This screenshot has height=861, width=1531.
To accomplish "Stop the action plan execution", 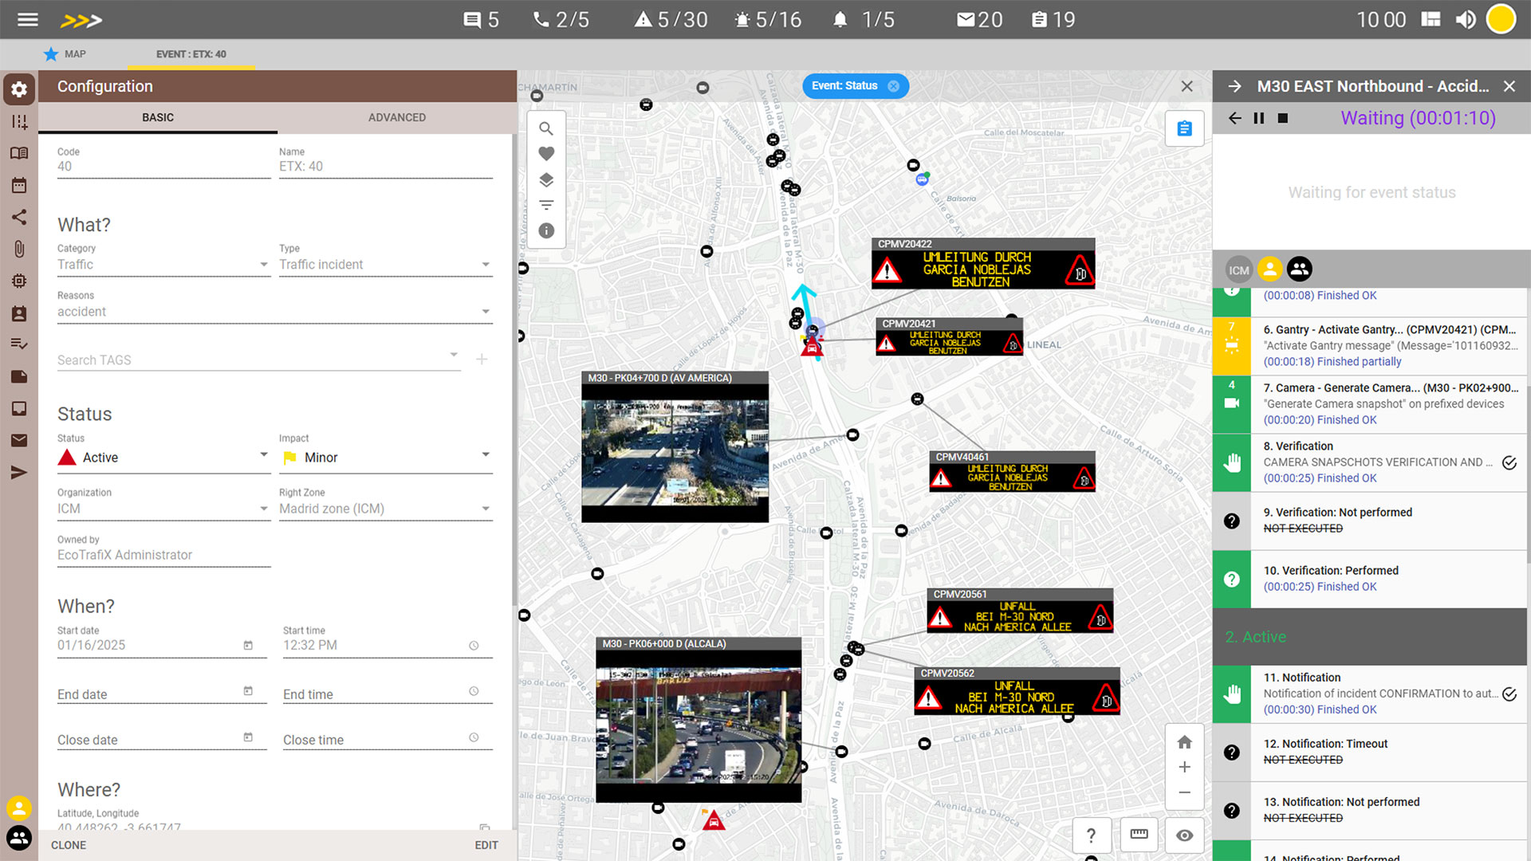I will [1283, 118].
